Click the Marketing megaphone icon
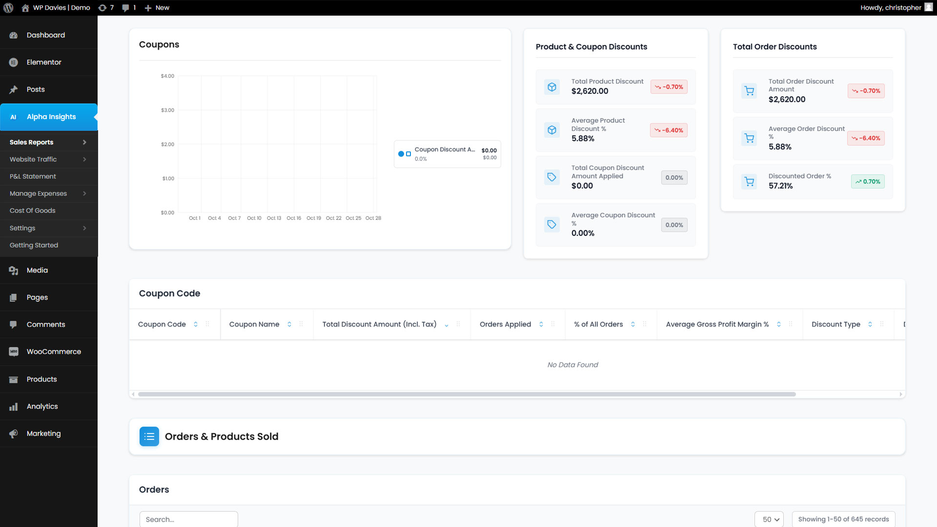The width and height of the screenshot is (937, 527). coord(14,434)
